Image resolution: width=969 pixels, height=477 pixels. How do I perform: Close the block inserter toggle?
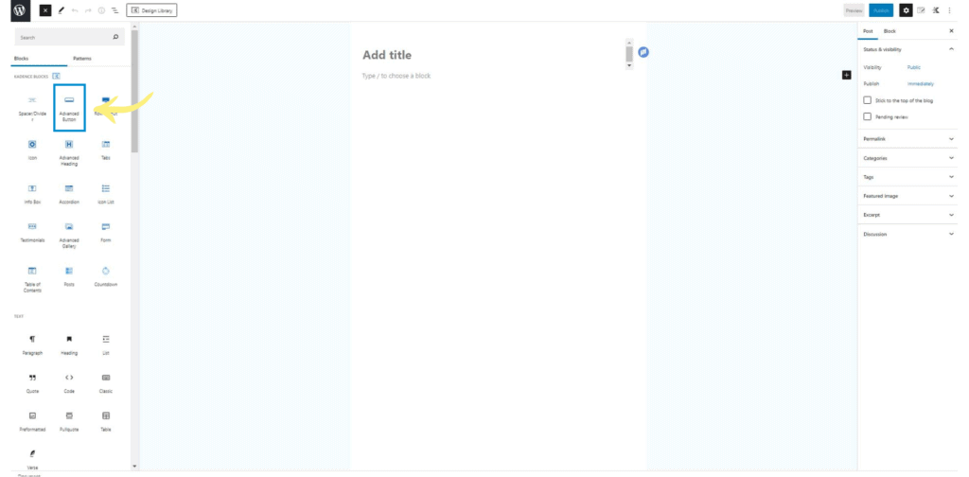pyautogui.click(x=45, y=10)
